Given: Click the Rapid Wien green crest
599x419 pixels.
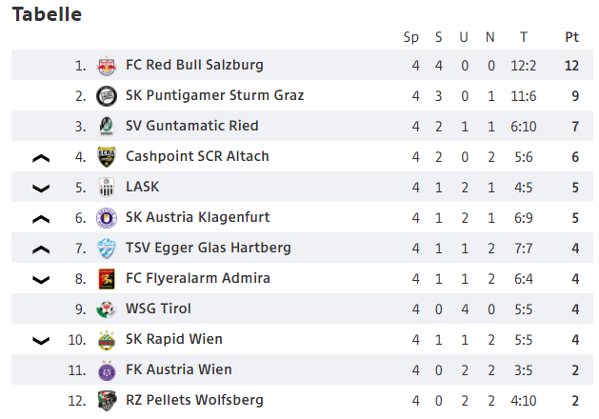Looking at the screenshot, I should pyautogui.click(x=107, y=340).
